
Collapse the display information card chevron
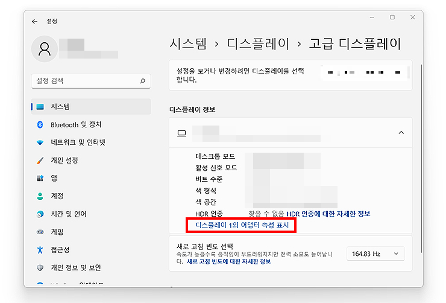click(401, 133)
